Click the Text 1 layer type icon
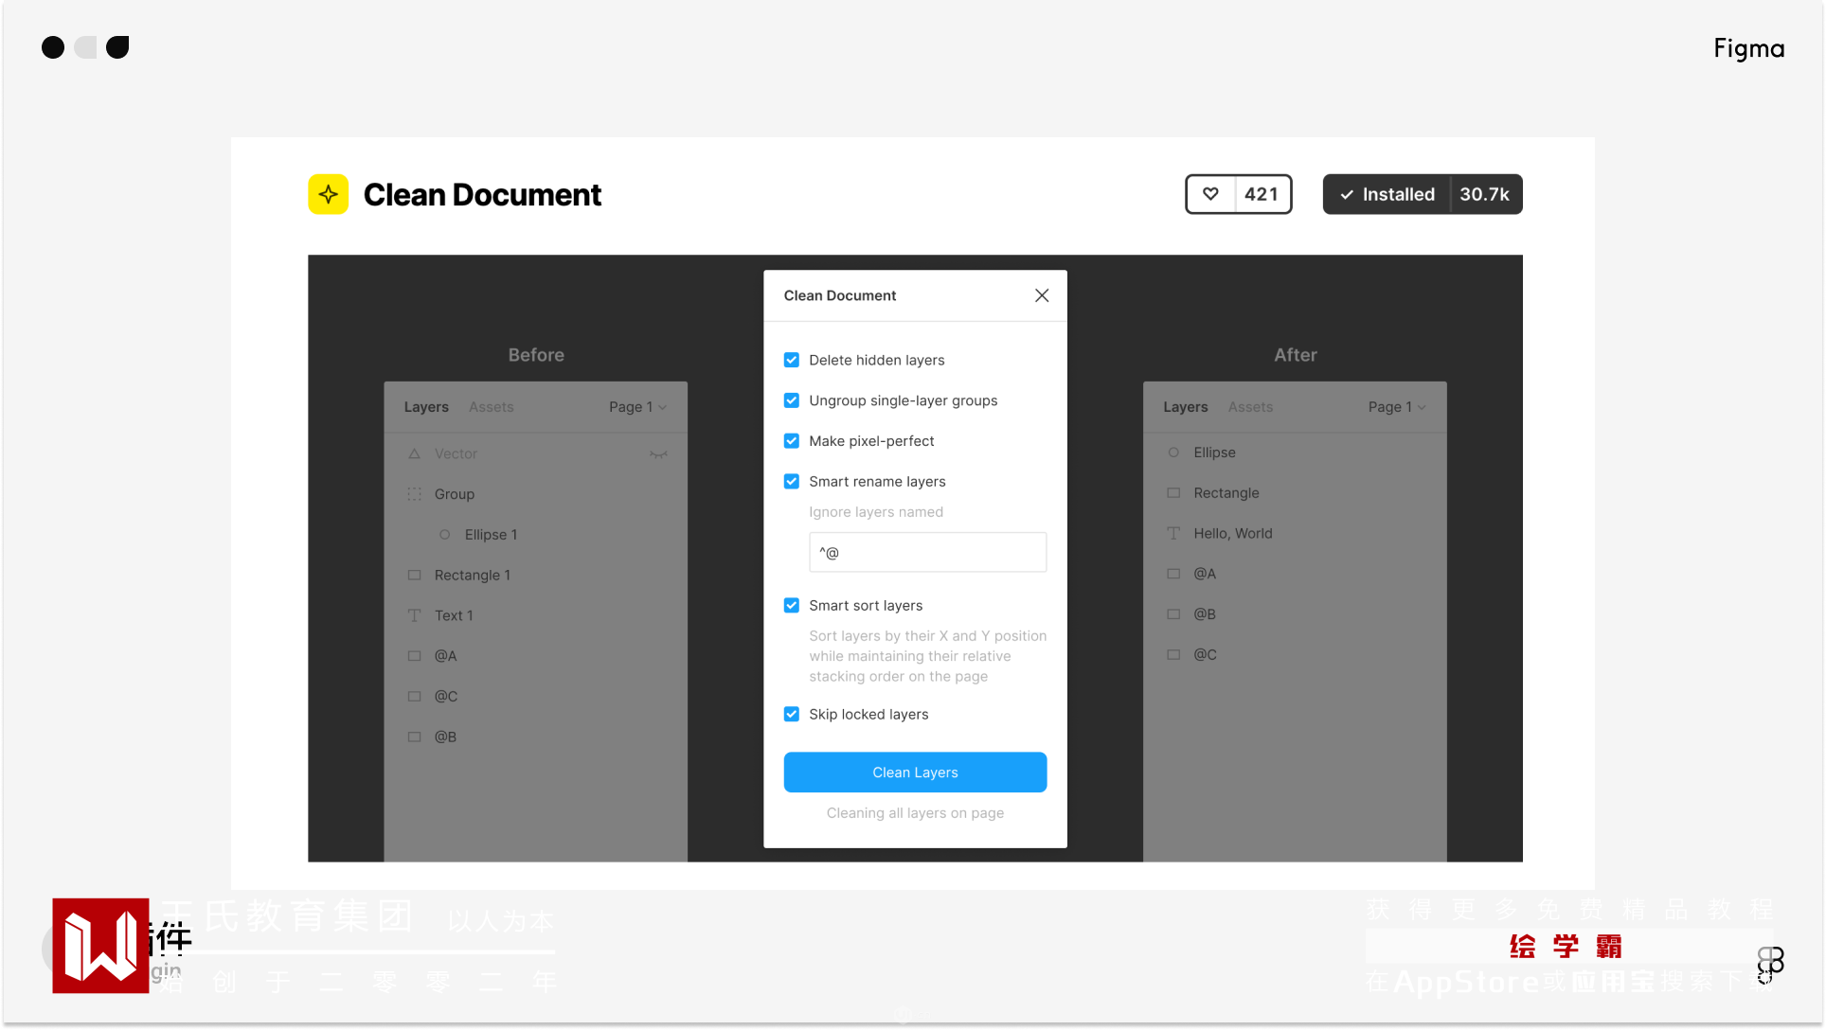1826x1030 pixels. tap(414, 615)
